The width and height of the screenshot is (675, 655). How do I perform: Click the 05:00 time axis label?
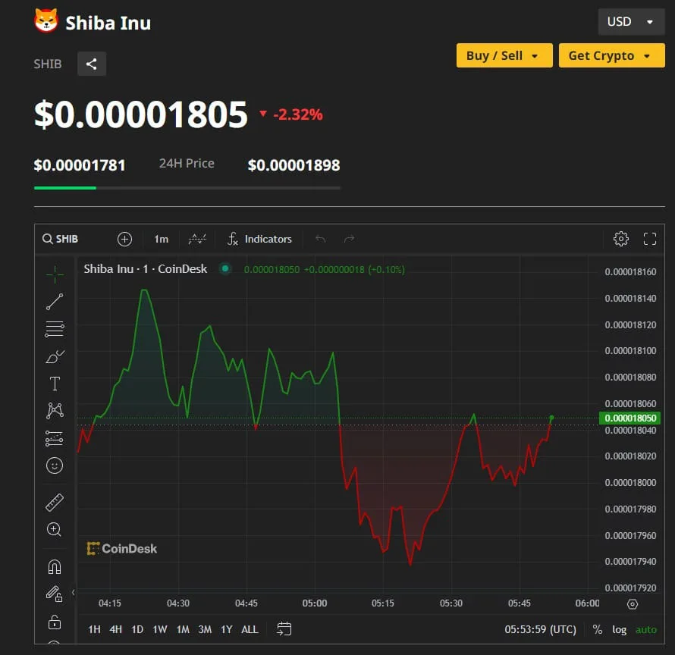pyautogui.click(x=314, y=603)
